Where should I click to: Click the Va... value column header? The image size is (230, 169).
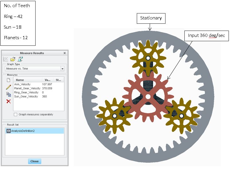48,80
